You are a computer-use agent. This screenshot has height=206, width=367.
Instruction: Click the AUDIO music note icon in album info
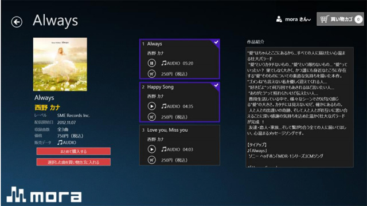click(60, 142)
